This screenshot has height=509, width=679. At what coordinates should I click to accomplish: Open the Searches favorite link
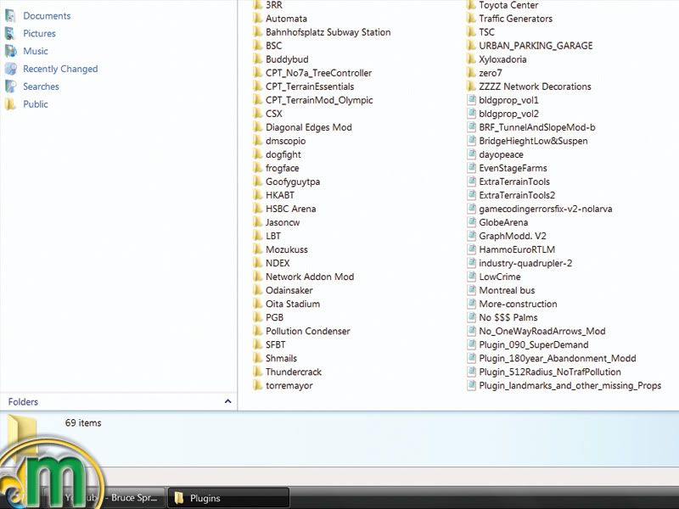[41, 87]
